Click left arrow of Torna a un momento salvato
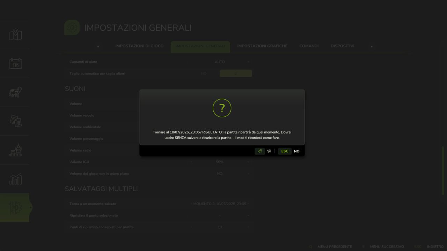 click(x=191, y=204)
